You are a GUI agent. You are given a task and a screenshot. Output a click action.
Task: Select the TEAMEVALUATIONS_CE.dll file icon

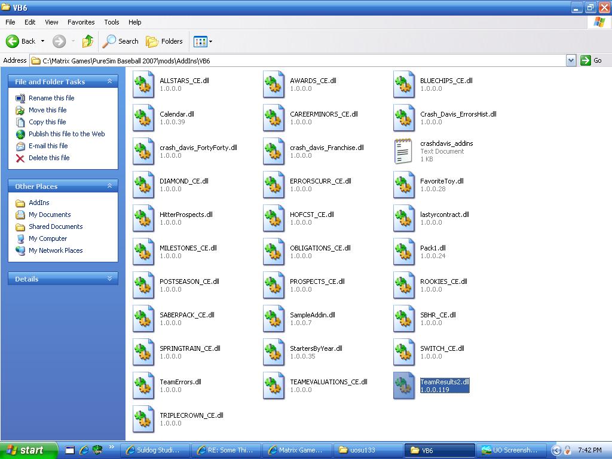274,387
